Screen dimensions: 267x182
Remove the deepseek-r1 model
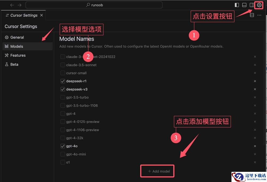click(x=255, y=81)
